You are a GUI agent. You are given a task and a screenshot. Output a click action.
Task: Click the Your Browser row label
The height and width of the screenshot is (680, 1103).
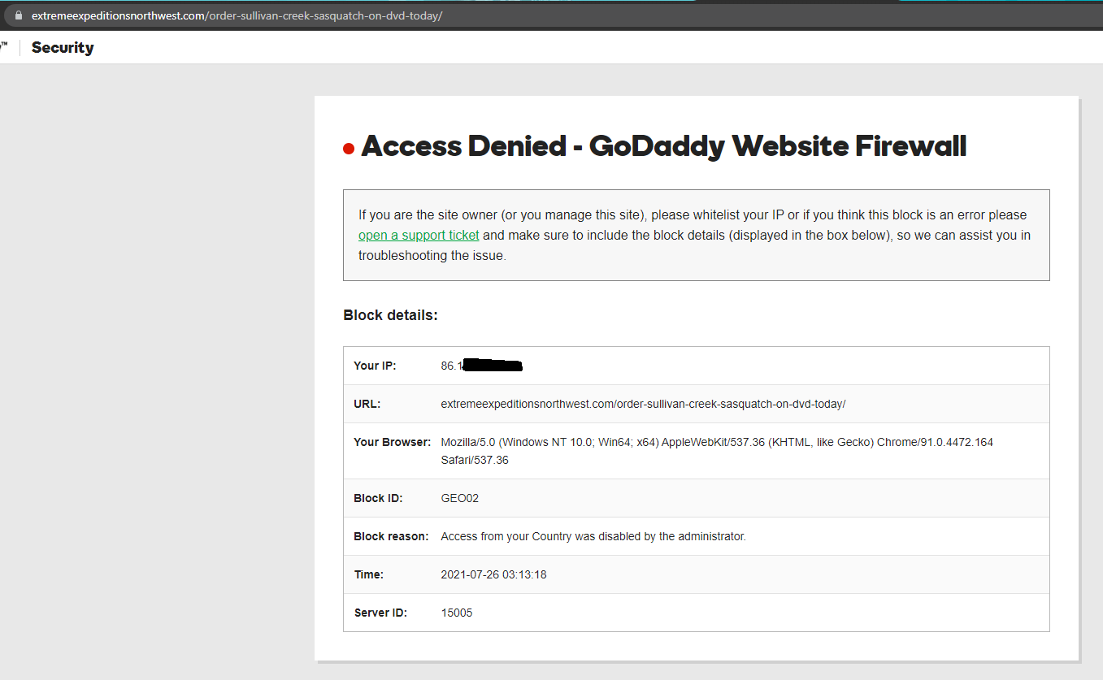(392, 442)
